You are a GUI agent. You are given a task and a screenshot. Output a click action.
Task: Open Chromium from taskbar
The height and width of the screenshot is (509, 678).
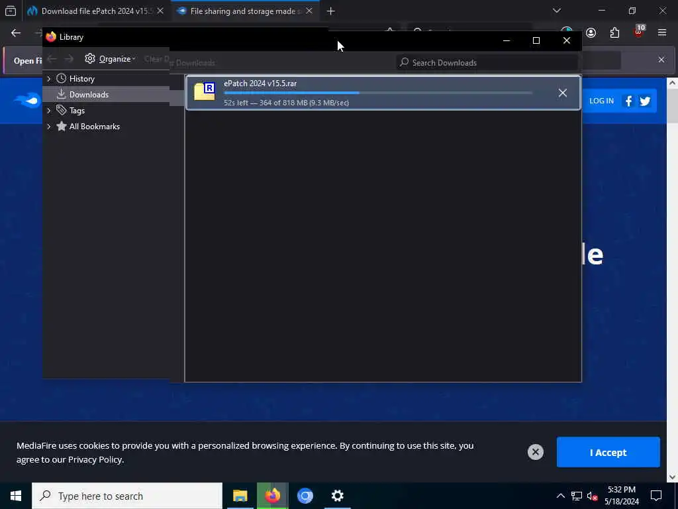click(x=305, y=496)
